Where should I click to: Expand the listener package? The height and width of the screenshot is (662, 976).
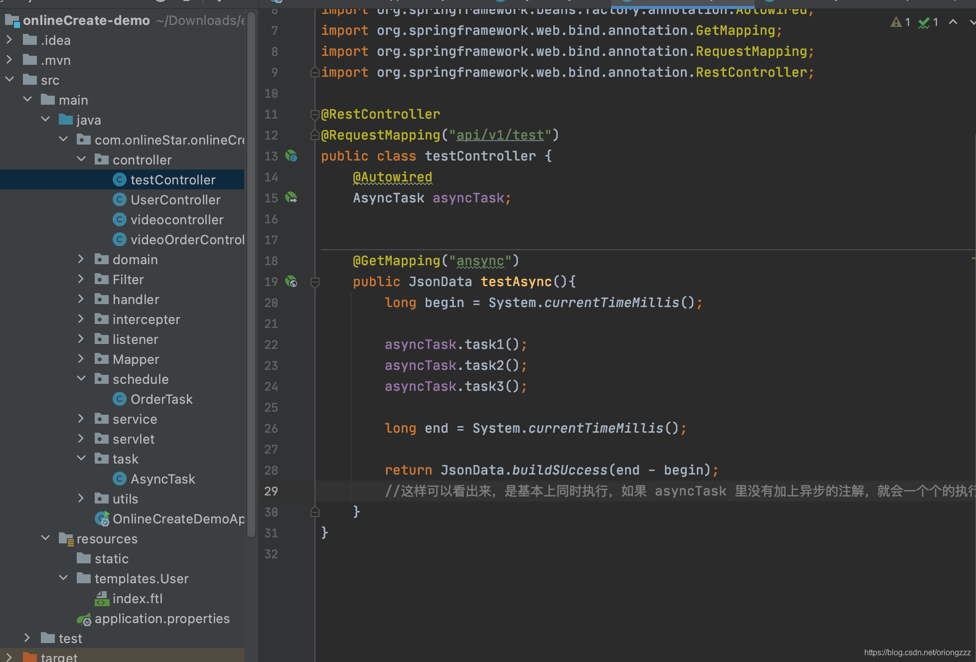(x=81, y=339)
